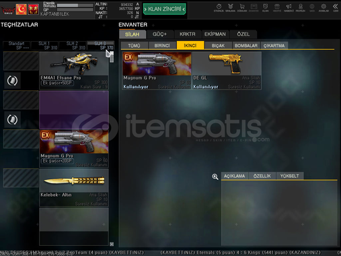Open the Hediye gift box icon
The height and width of the screenshot is (256, 341).
pos(277,7)
